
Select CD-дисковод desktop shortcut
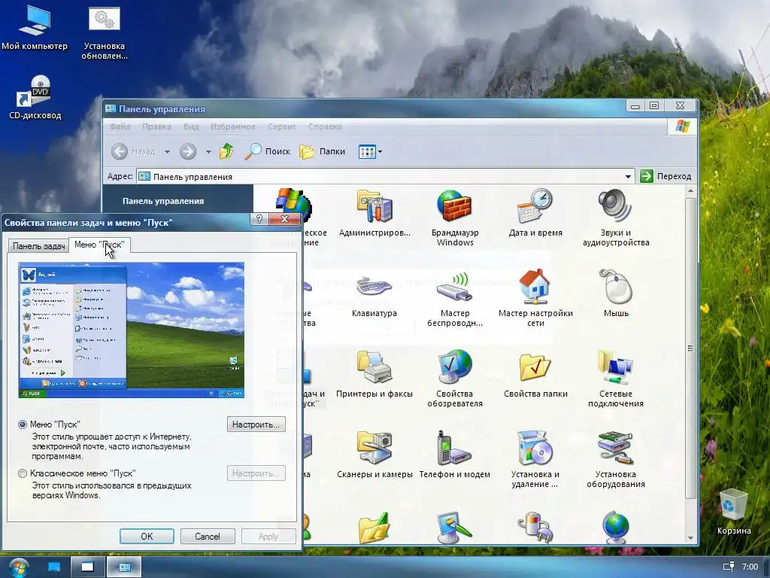click(x=35, y=98)
